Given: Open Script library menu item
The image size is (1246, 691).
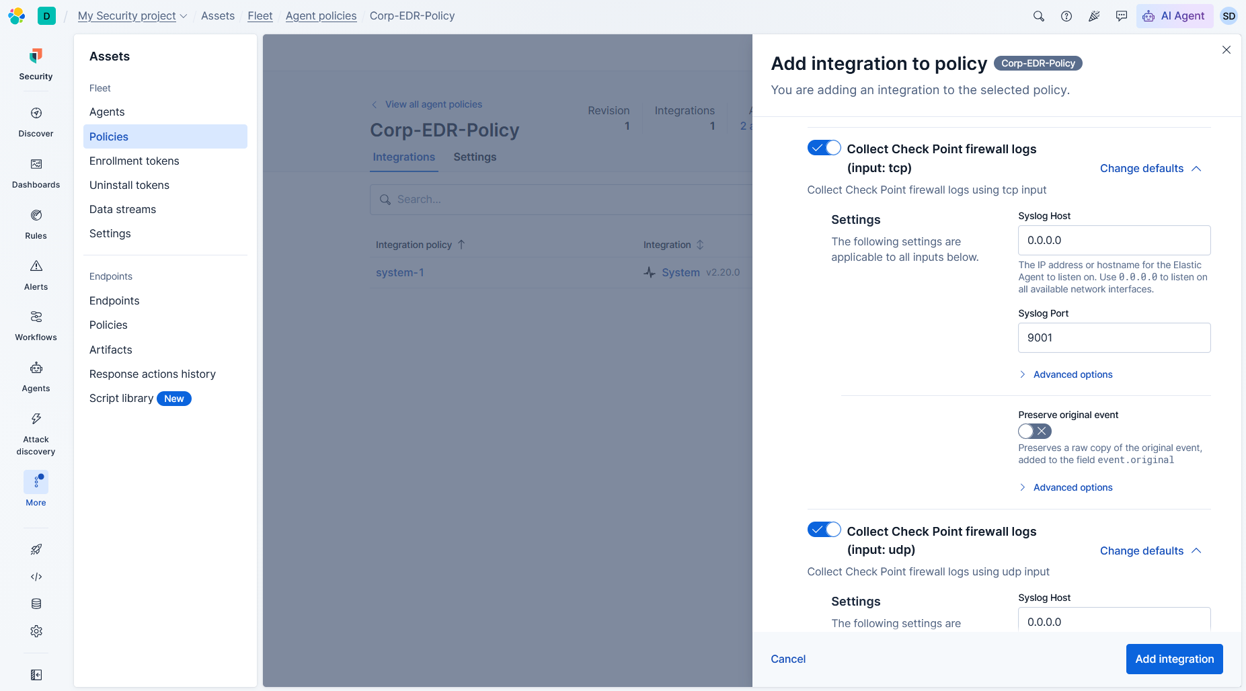Looking at the screenshot, I should pos(121,398).
